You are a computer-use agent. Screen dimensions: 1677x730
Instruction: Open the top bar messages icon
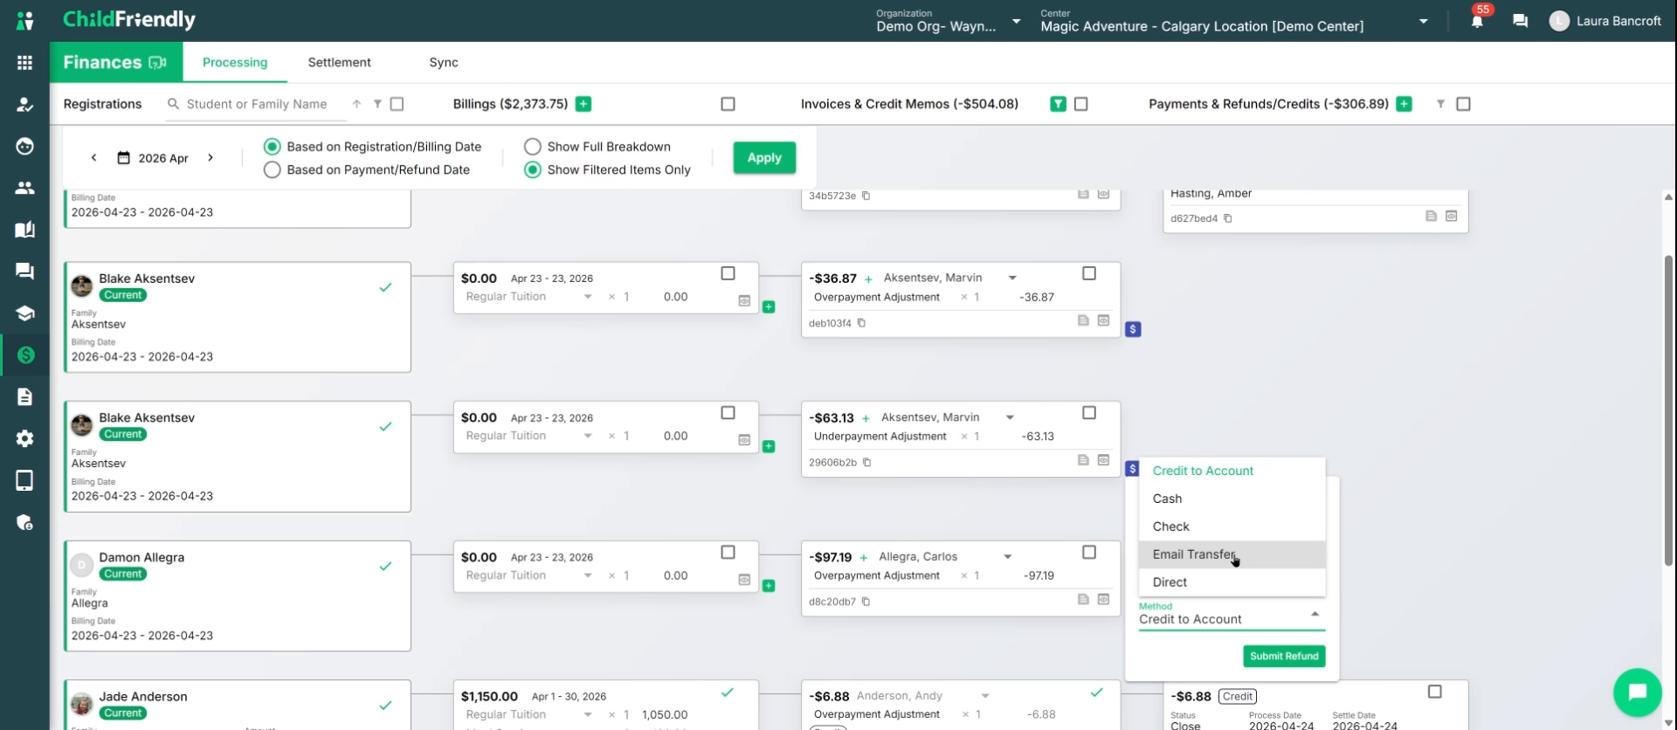click(x=1520, y=21)
